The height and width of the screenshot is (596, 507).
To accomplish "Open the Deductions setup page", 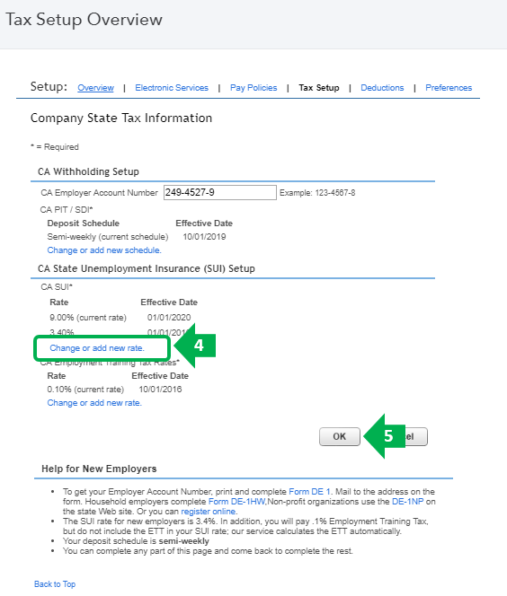I will click(x=382, y=88).
